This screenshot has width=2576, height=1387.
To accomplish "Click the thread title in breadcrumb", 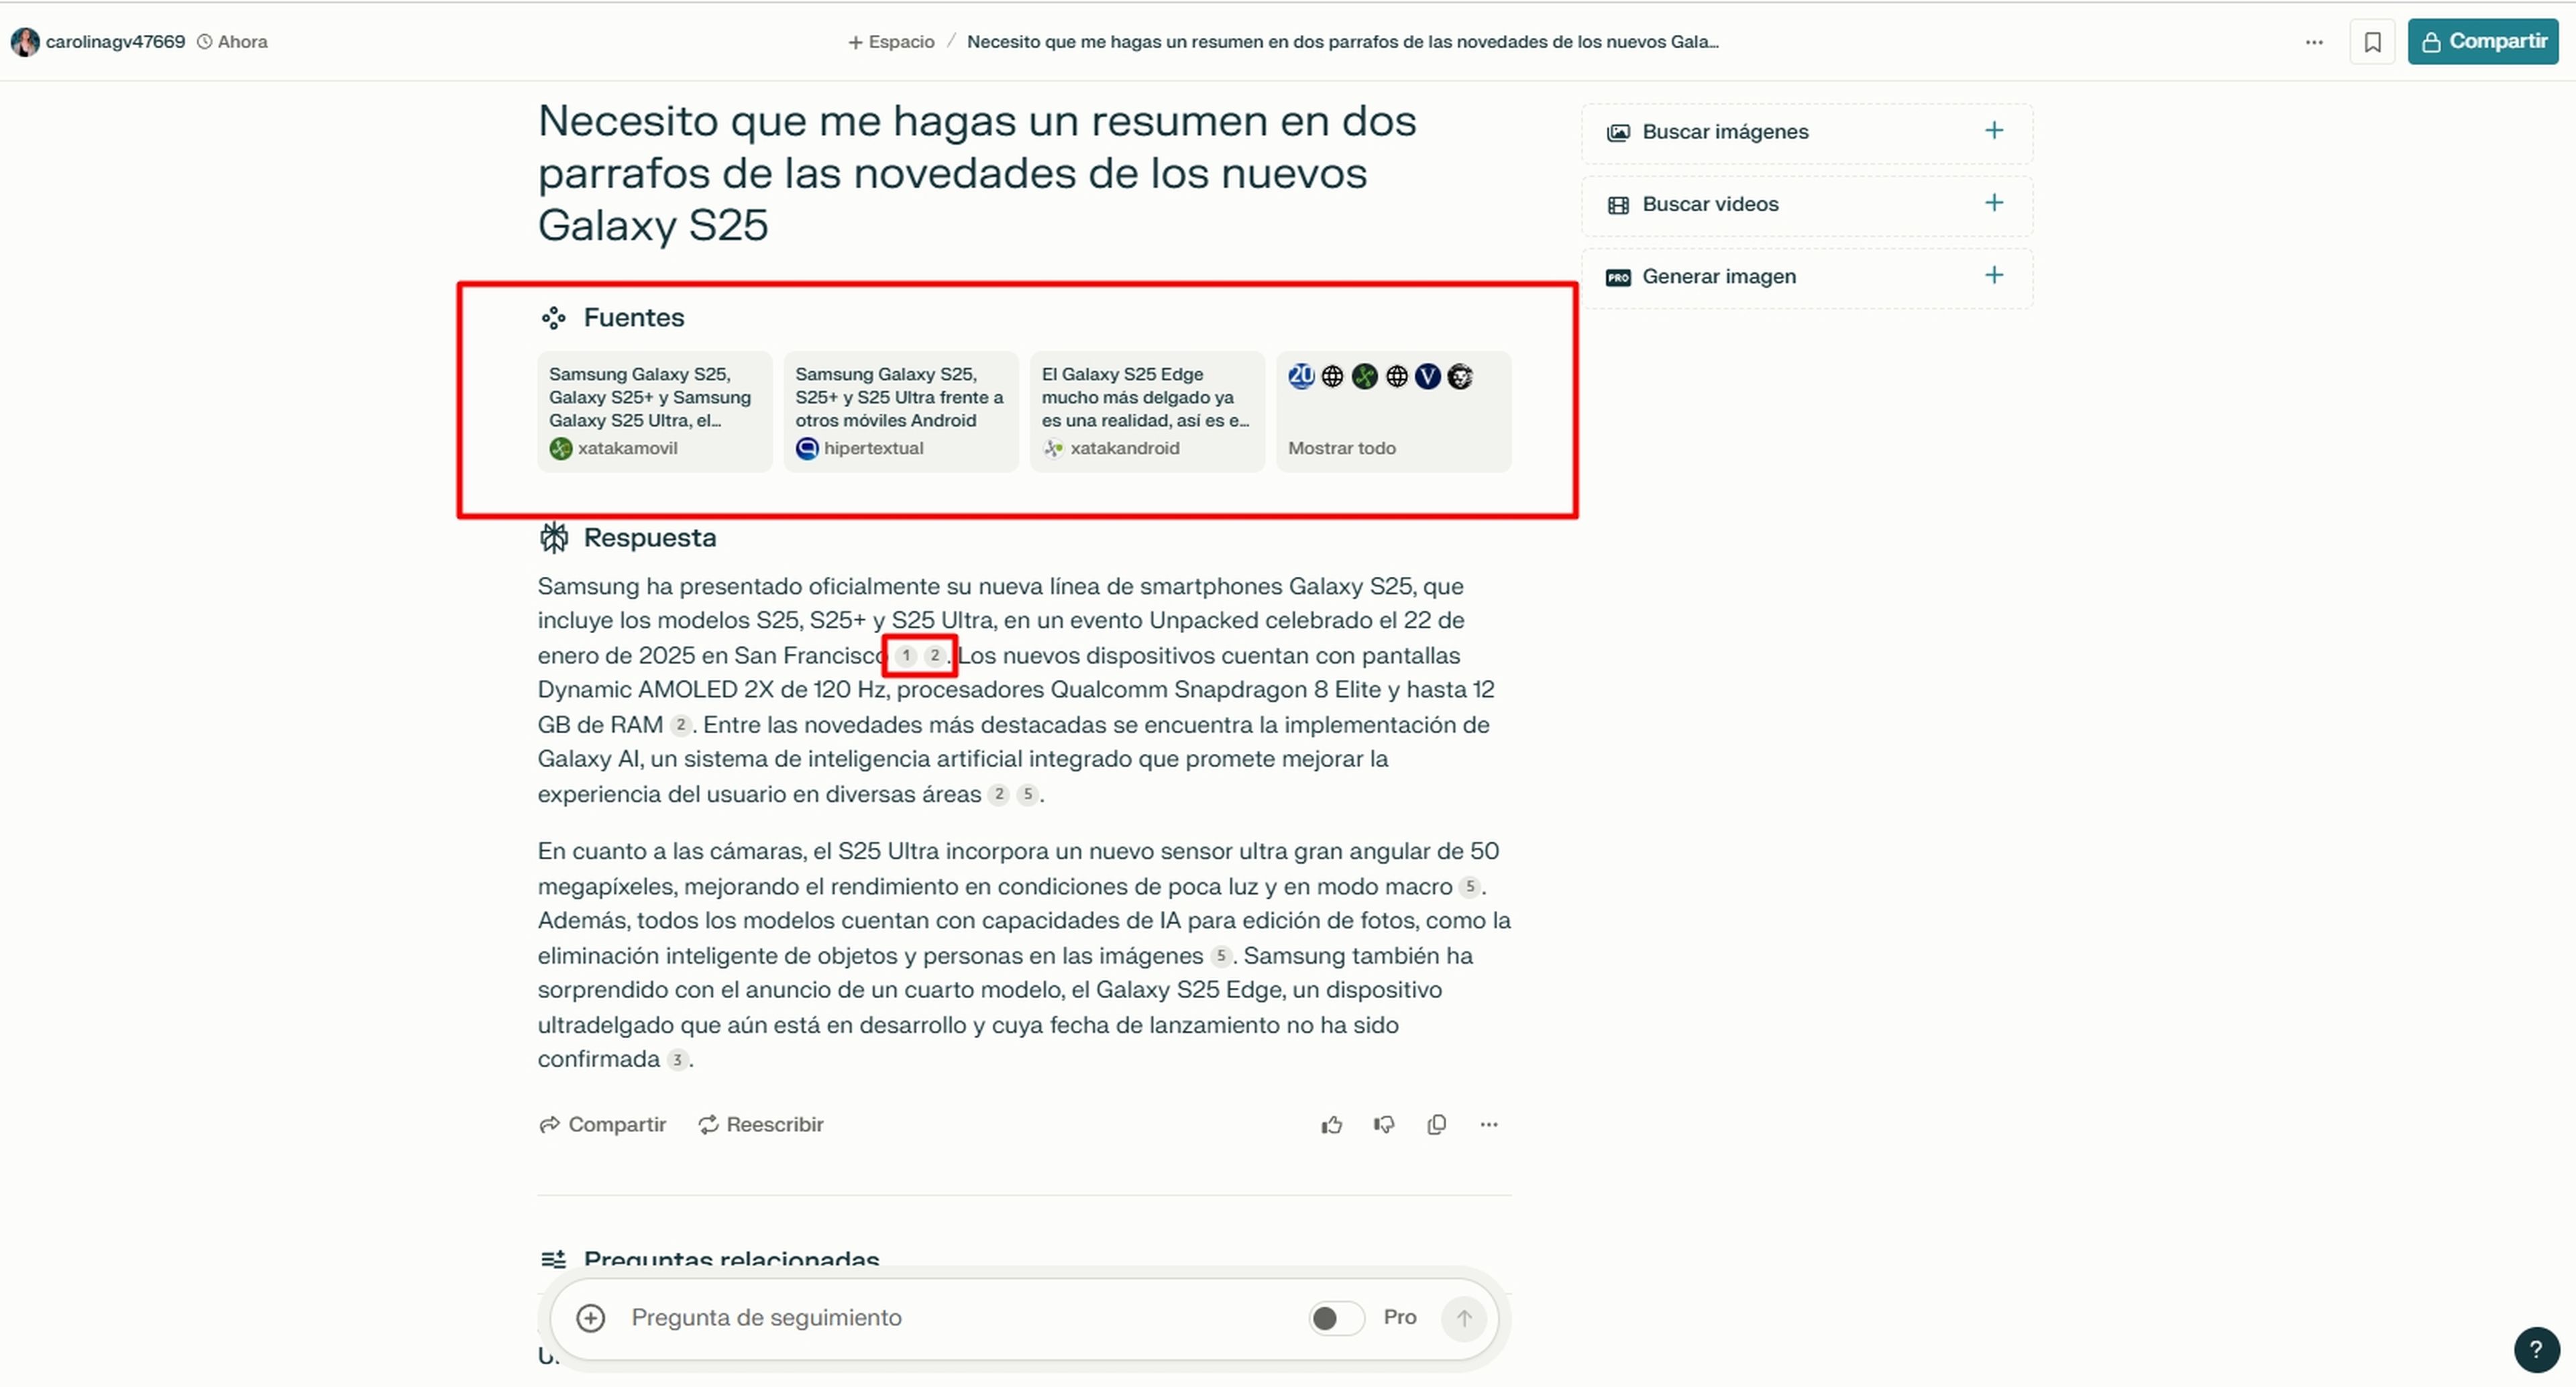I will coord(1343,42).
